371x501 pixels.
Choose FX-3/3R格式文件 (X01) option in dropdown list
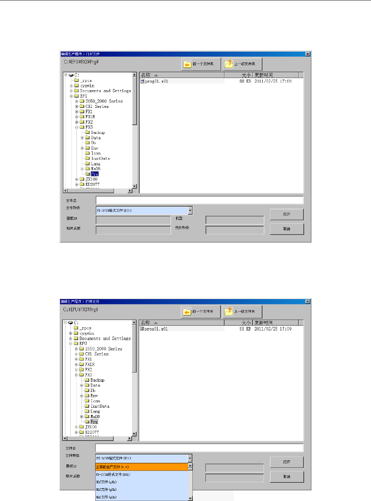pyautogui.click(x=142, y=475)
